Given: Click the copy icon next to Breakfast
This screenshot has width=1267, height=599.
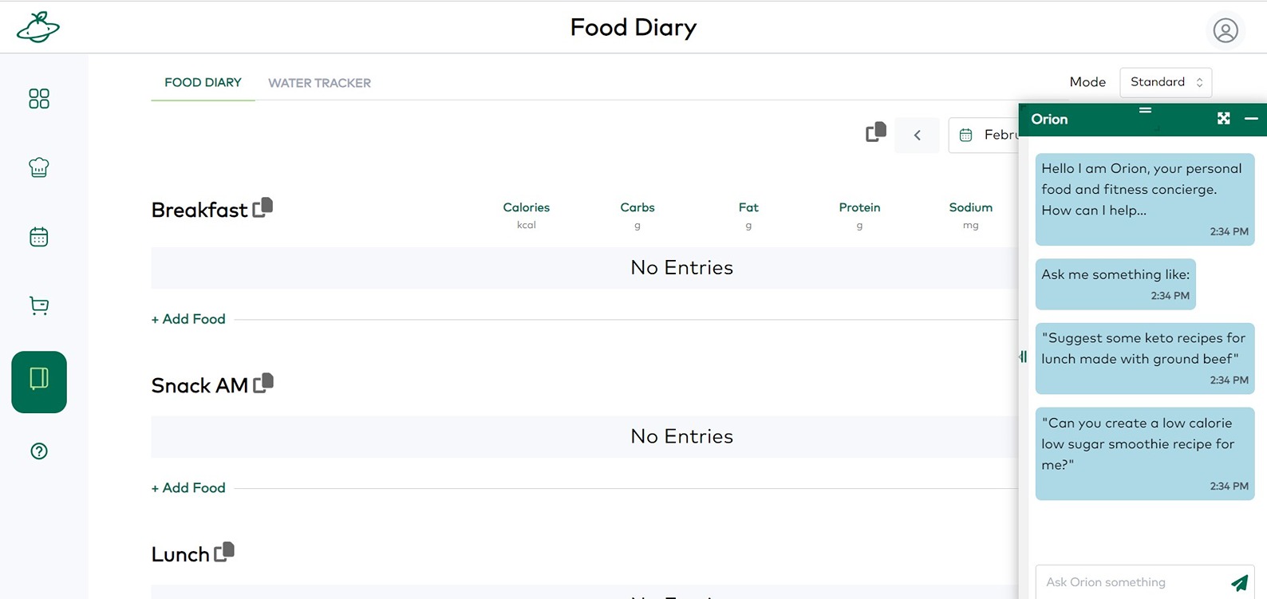Looking at the screenshot, I should 263,207.
